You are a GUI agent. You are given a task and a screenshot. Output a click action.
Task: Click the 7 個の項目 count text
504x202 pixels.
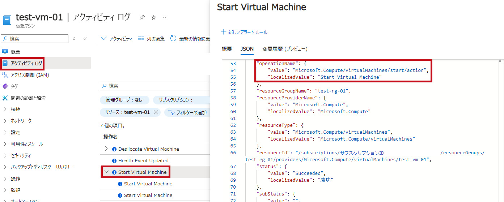point(112,126)
